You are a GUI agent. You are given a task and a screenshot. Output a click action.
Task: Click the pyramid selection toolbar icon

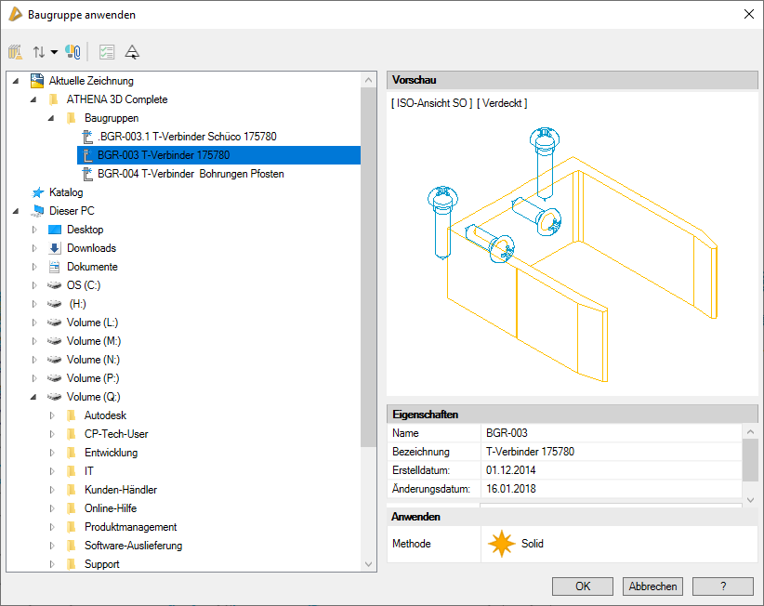tap(132, 52)
